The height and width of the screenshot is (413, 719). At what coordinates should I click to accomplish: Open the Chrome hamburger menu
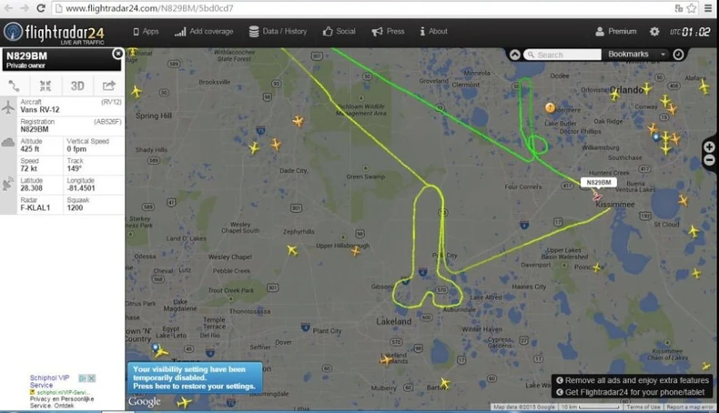coord(708,8)
